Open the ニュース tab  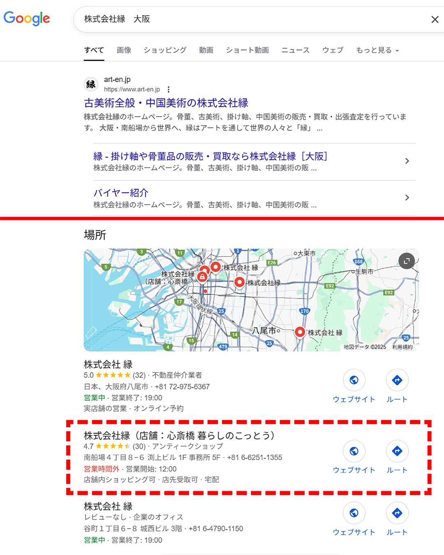tap(295, 50)
